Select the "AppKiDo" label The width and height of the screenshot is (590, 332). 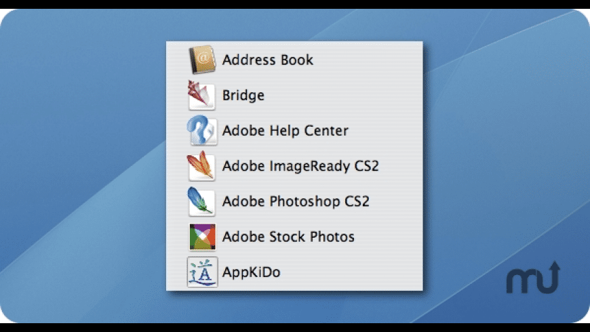pyautogui.click(x=251, y=272)
